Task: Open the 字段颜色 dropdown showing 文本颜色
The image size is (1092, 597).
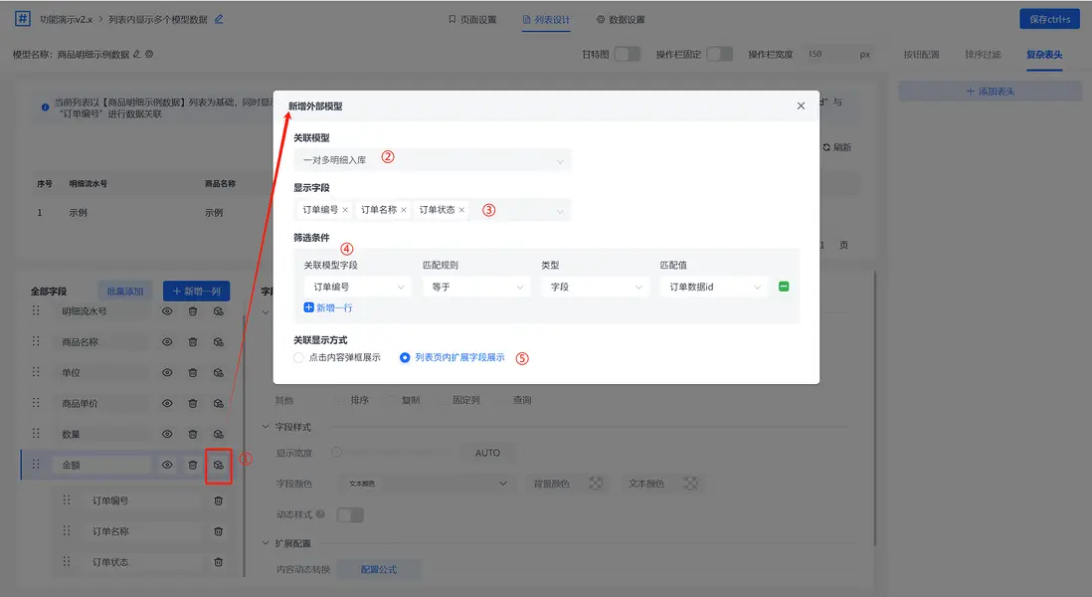Action: pyautogui.click(x=426, y=483)
